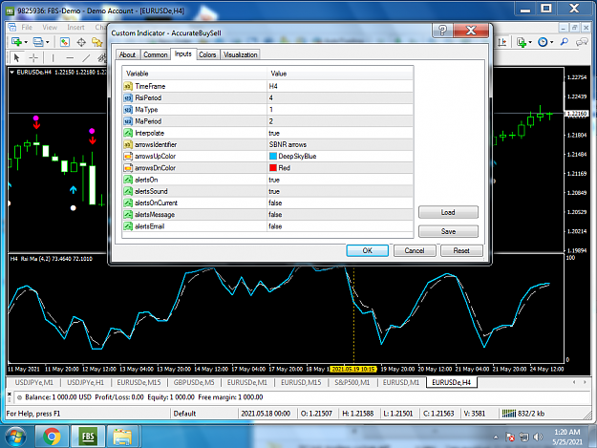597x448 pixels.
Task: Select the Interpolate value true
Action: click(340, 133)
